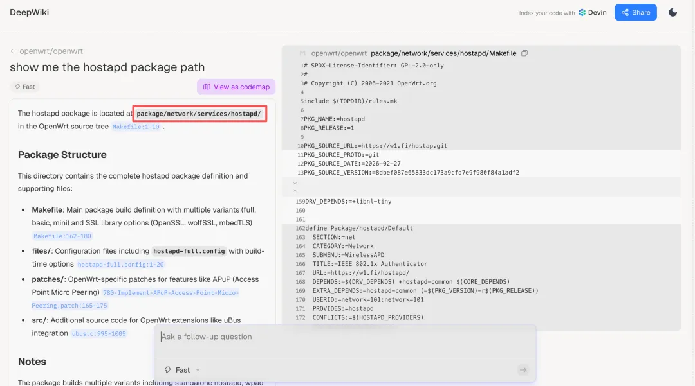Click the page title show me the hostapd package path
The image size is (695, 386).
(107, 67)
